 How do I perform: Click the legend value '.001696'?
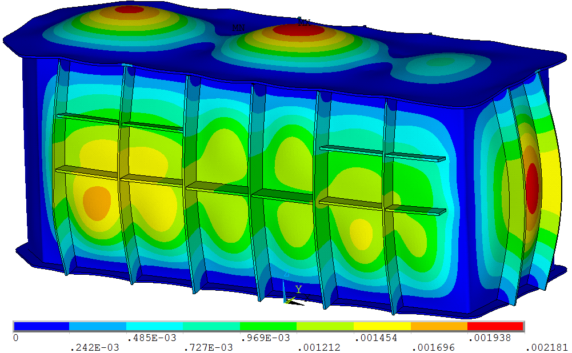point(433,347)
